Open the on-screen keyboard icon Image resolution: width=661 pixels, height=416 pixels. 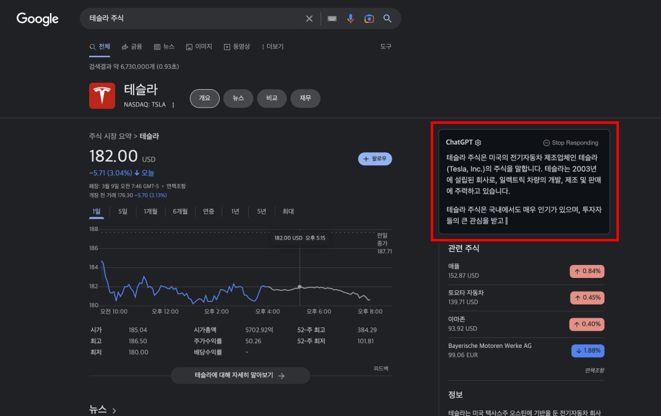coord(332,19)
